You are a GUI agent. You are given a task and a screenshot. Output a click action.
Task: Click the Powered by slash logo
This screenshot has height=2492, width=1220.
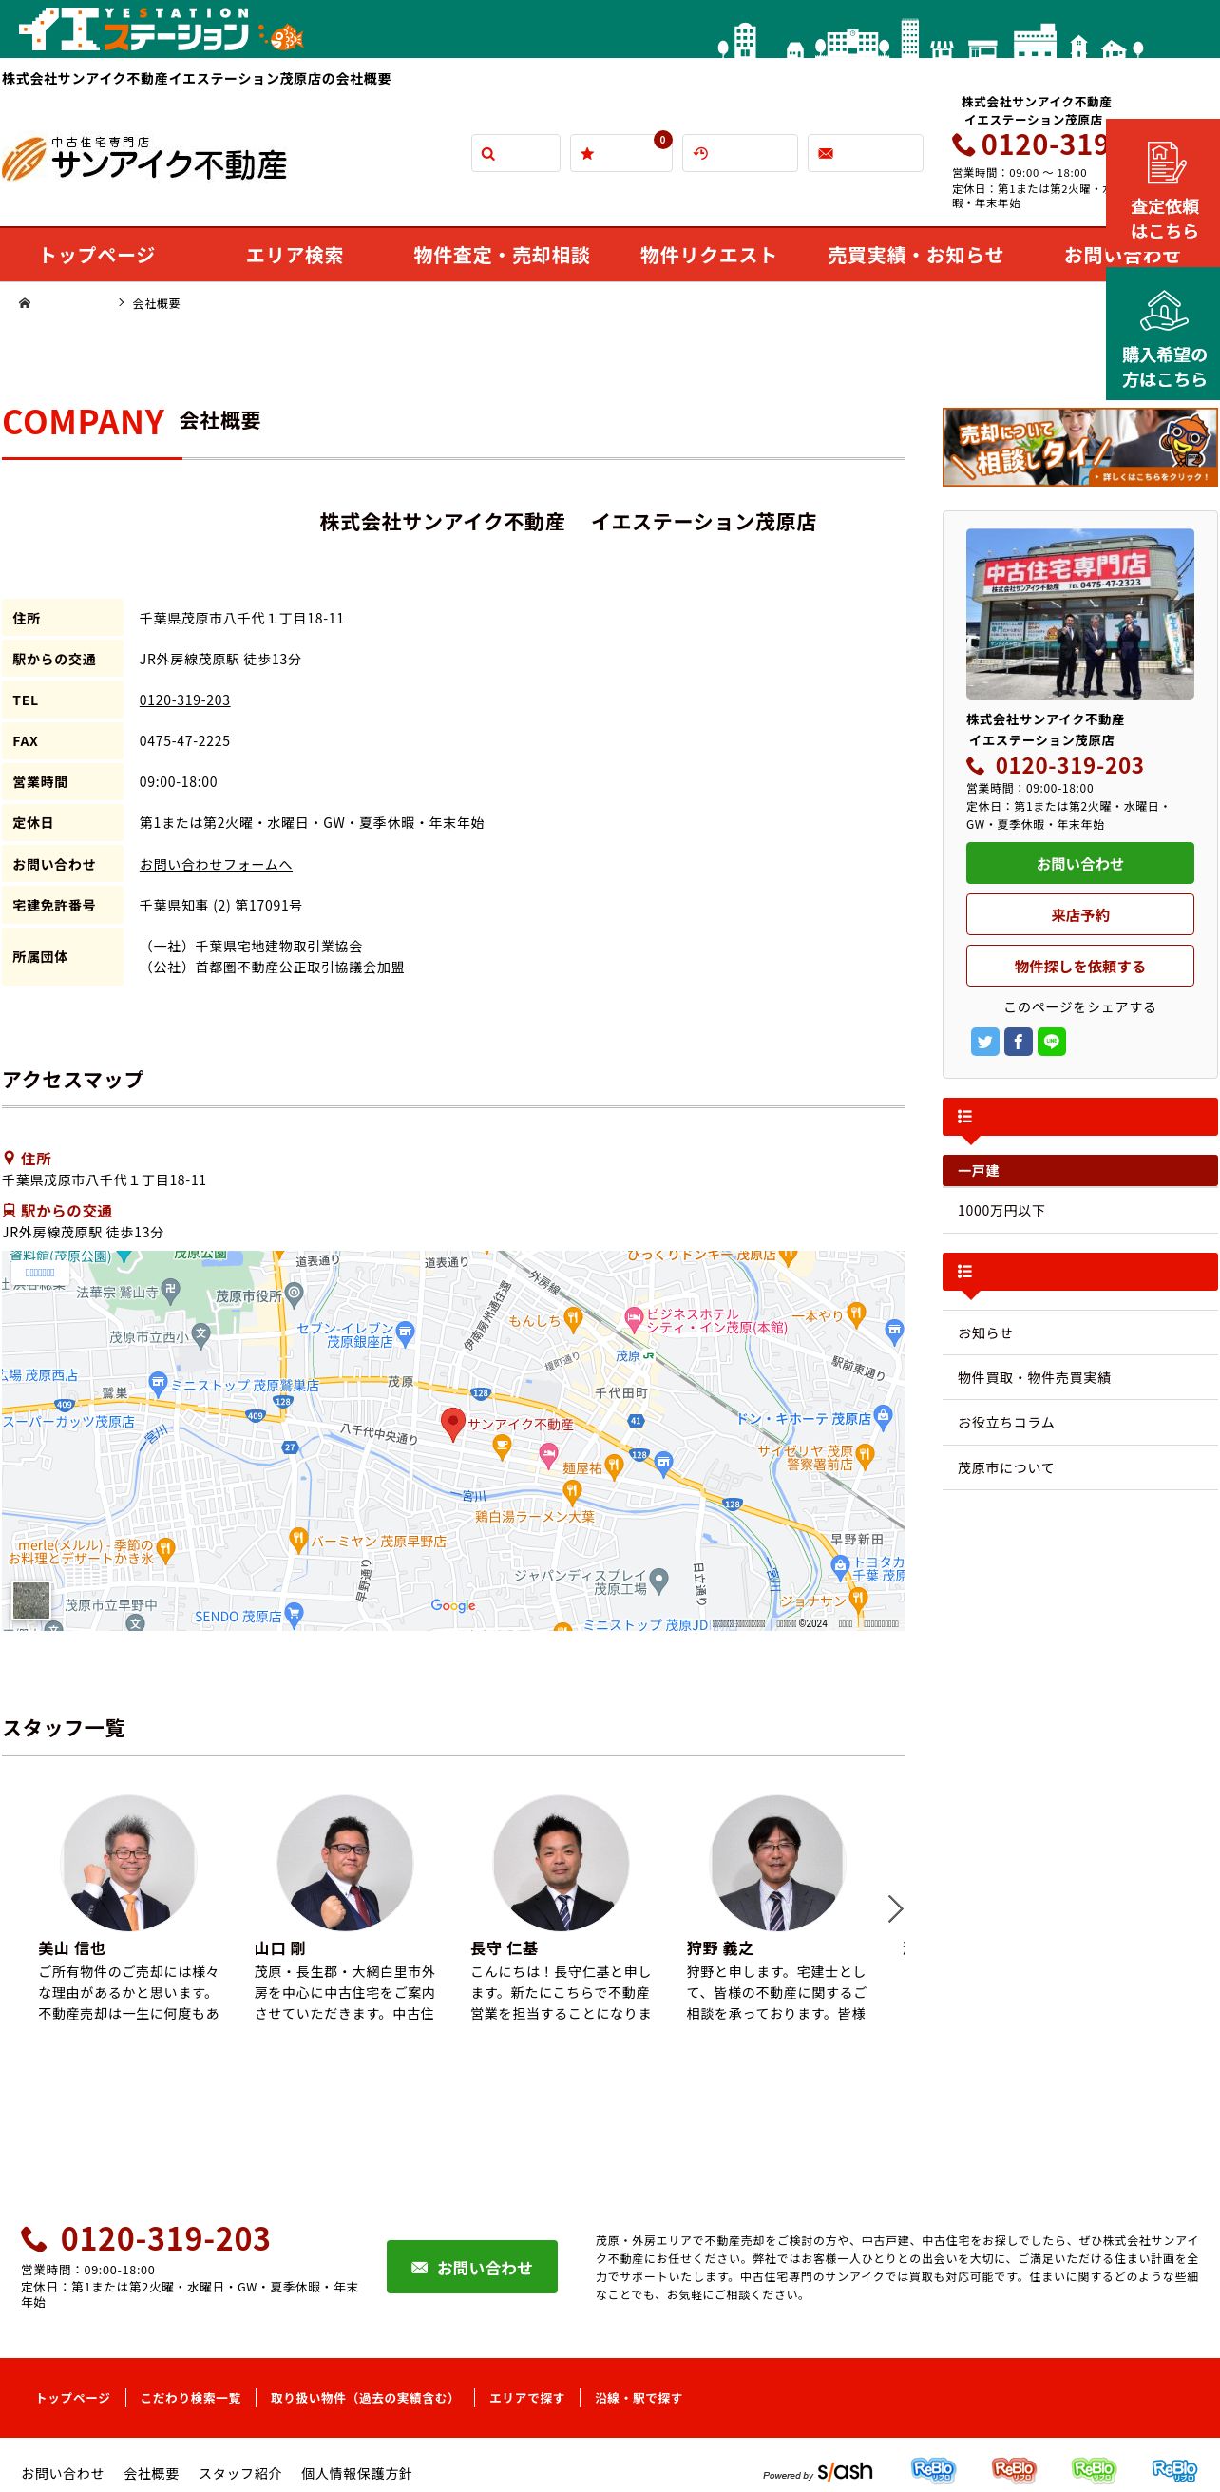817,2472
